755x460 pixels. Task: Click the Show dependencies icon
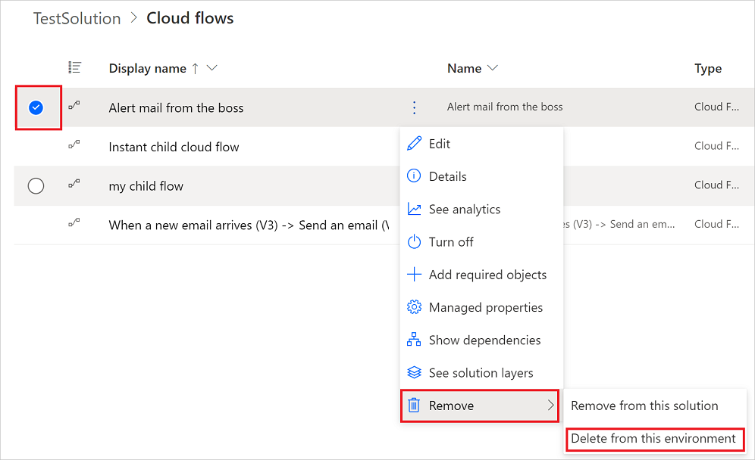(415, 340)
